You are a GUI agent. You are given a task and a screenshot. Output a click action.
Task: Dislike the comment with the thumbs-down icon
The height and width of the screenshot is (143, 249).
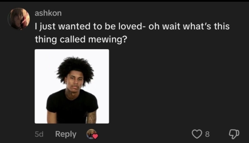tap(234, 134)
